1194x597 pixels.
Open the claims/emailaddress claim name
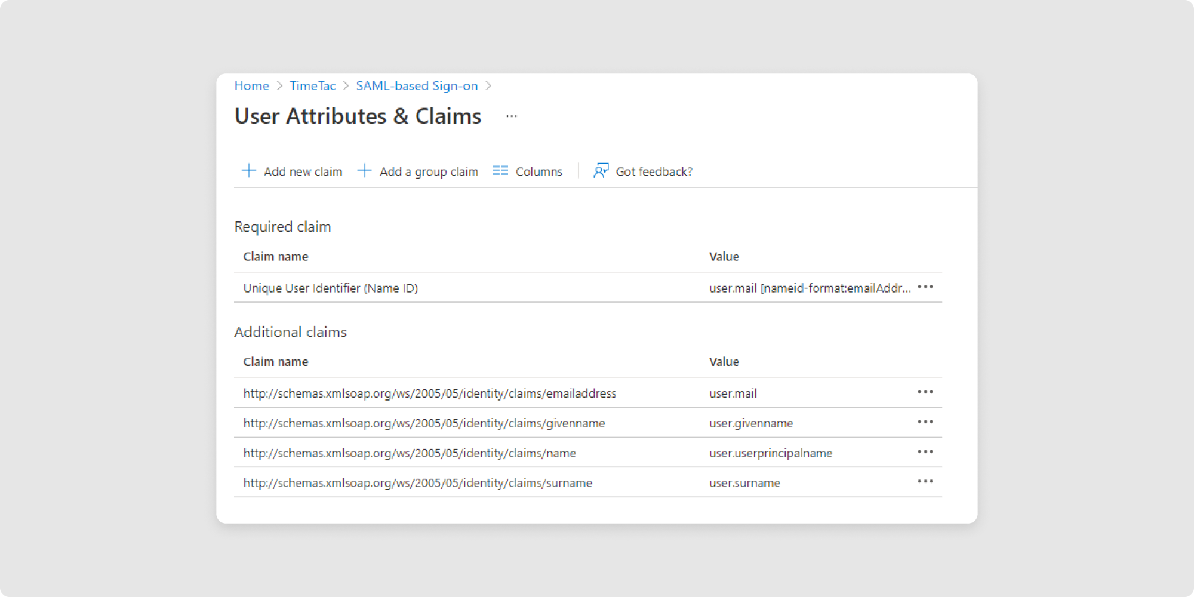pyautogui.click(x=429, y=393)
